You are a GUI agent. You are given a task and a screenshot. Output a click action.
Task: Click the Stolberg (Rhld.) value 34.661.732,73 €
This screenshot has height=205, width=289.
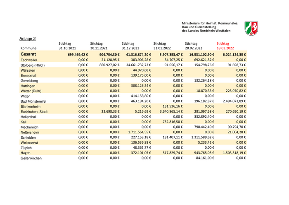point(136,65)
